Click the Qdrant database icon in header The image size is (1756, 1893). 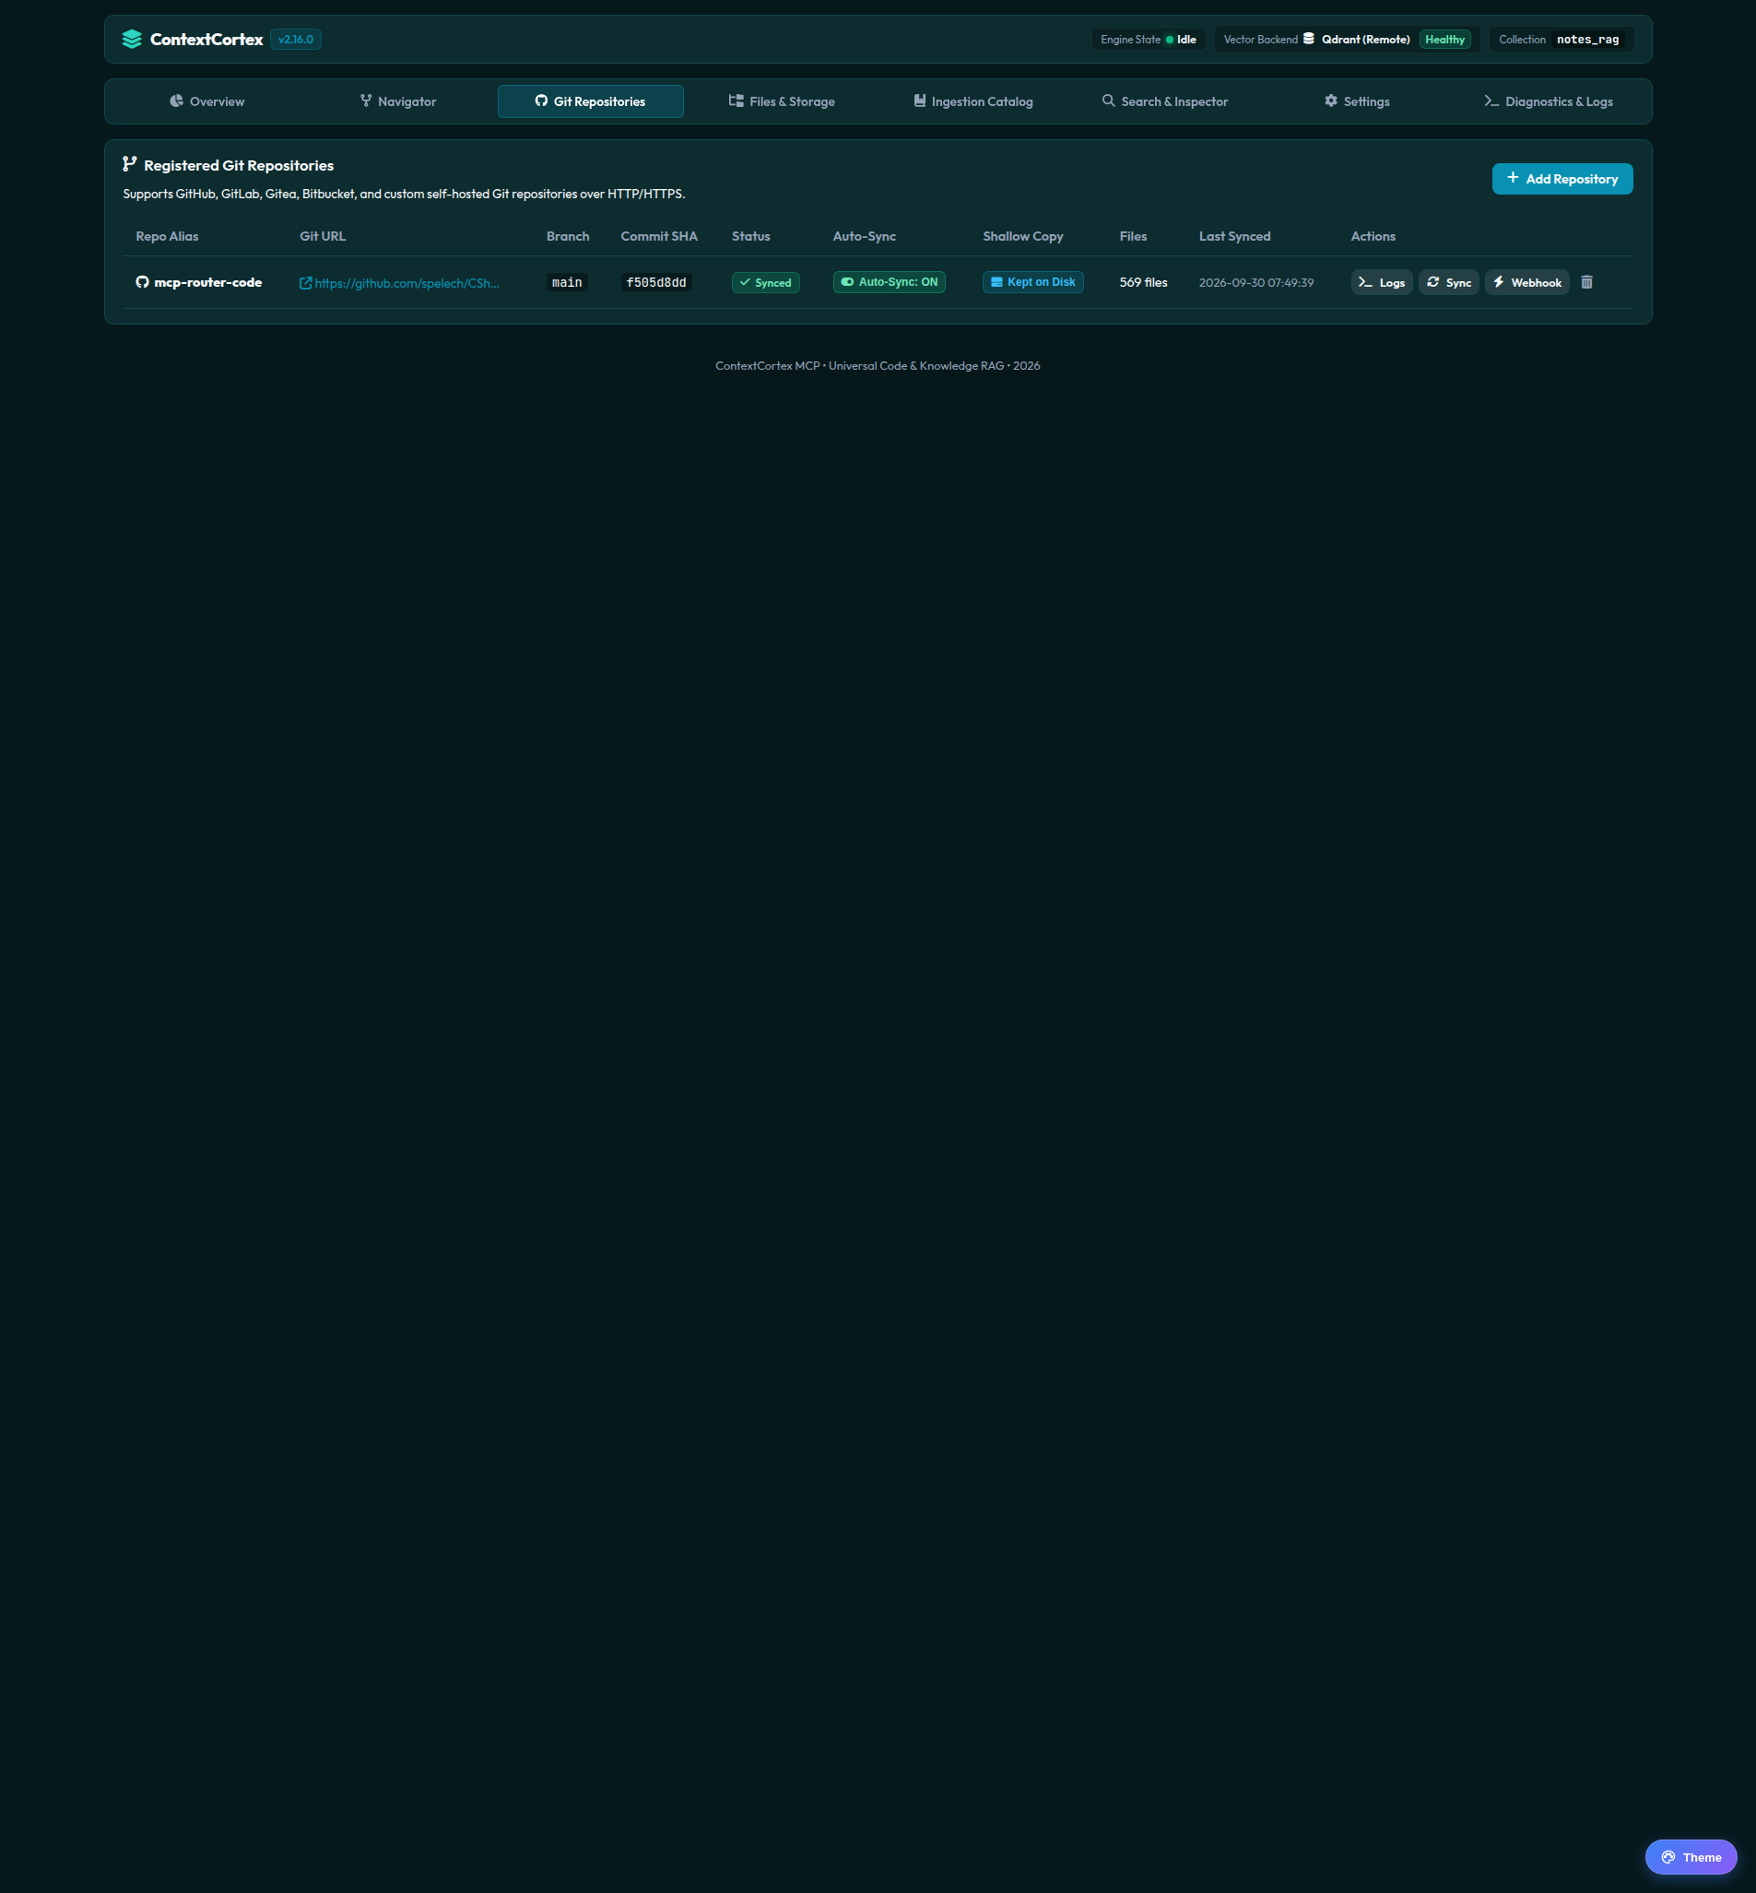pyautogui.click(x=1308, y=39)
